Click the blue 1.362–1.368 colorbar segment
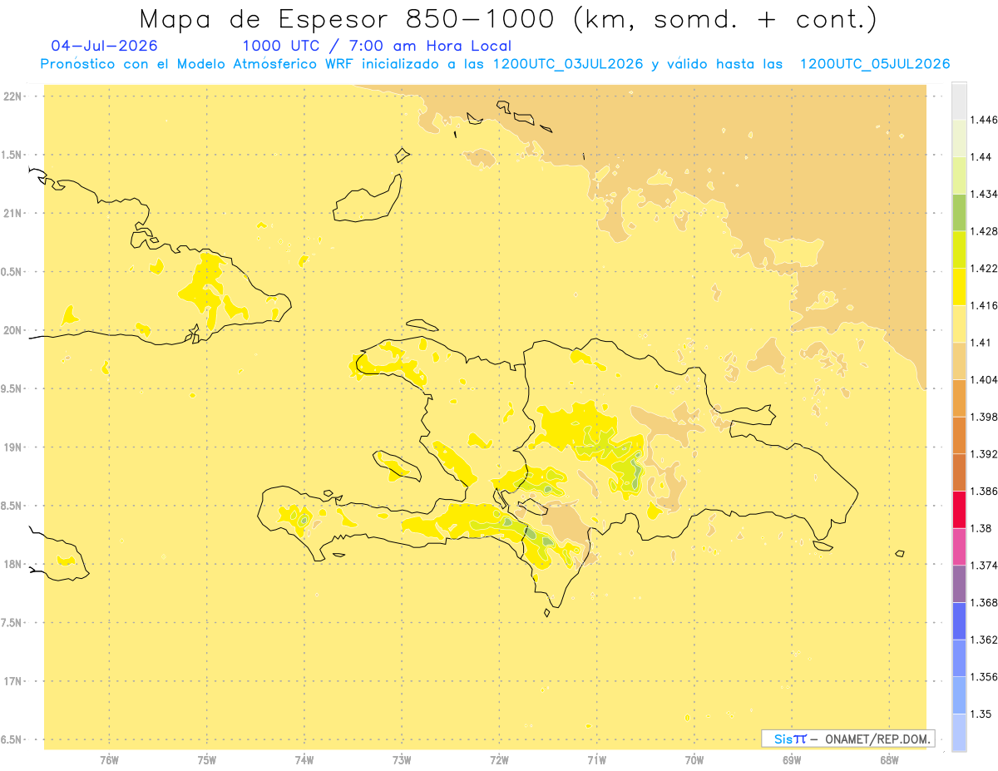Image resolution: width=998 pixels, height=771 pixels. (x=959, y=620)
